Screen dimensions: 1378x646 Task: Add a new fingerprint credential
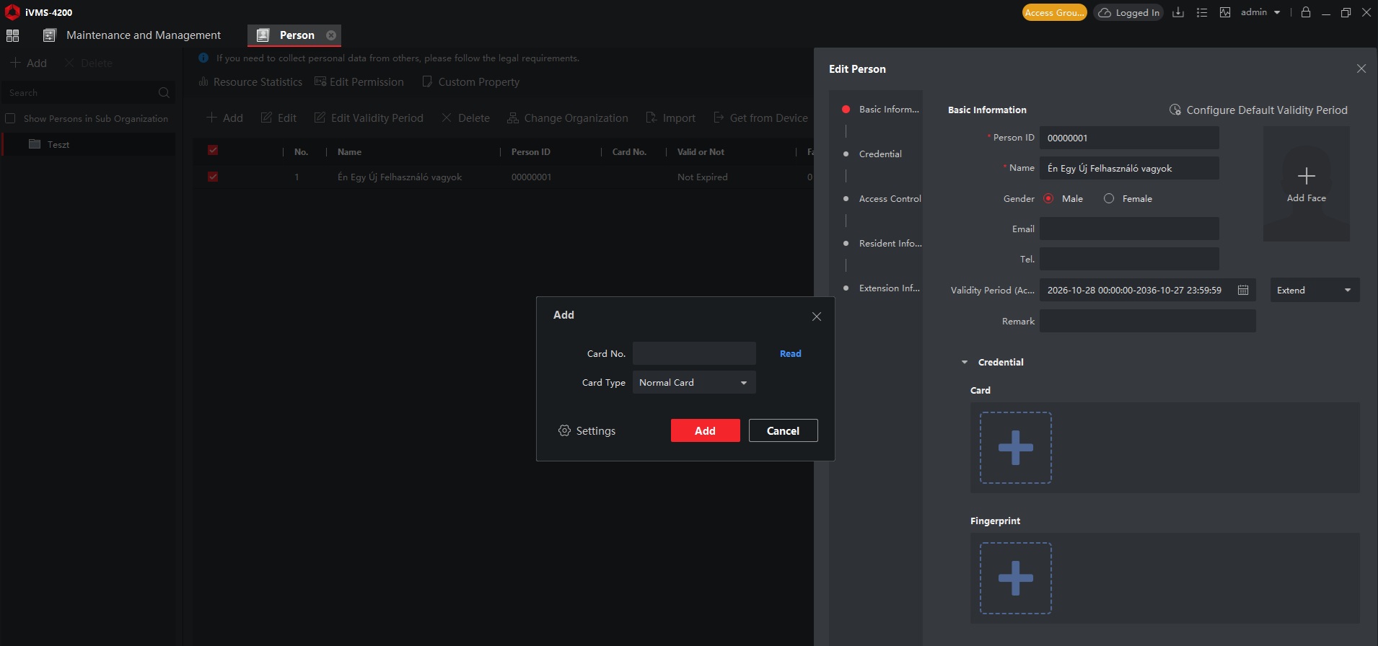[1016, 578]
